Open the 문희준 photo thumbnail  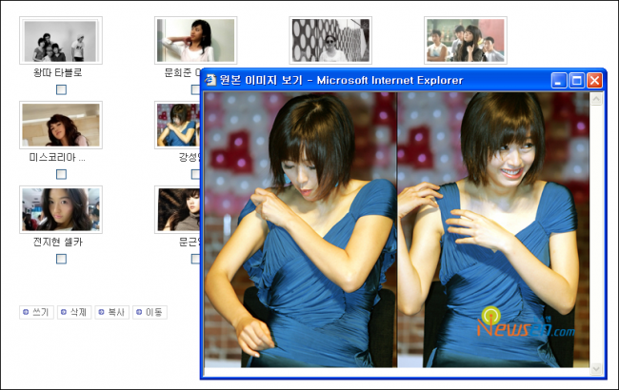coord(195,40)
